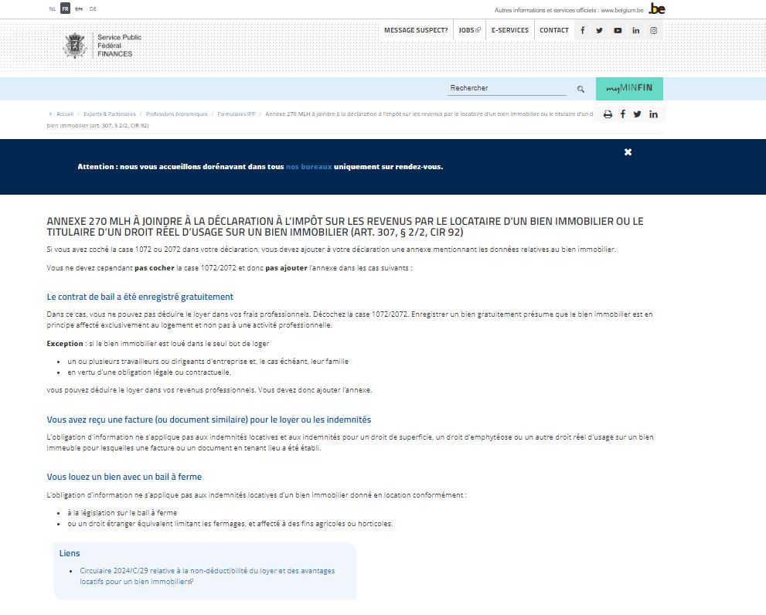Open the FPS Finances Facebook page icon
The width and height of the screenshot is (766, 615).
click(x=583, y=29)
